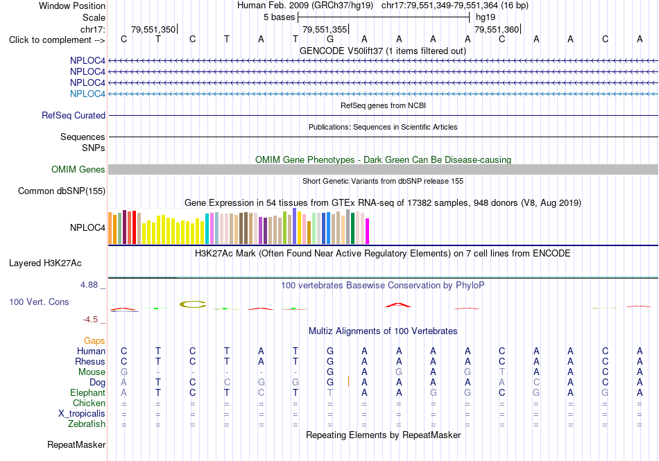This screenshot has height=461, width=659.
Task: Click the orange insertion mark in Dog row
Action: pos(348,381)
